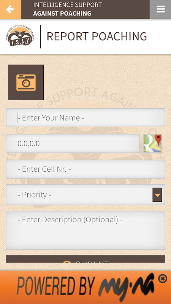The image size is (171, 304).
Task: Close the Powered by my.na banner
Action: click(x=163, y=279)
